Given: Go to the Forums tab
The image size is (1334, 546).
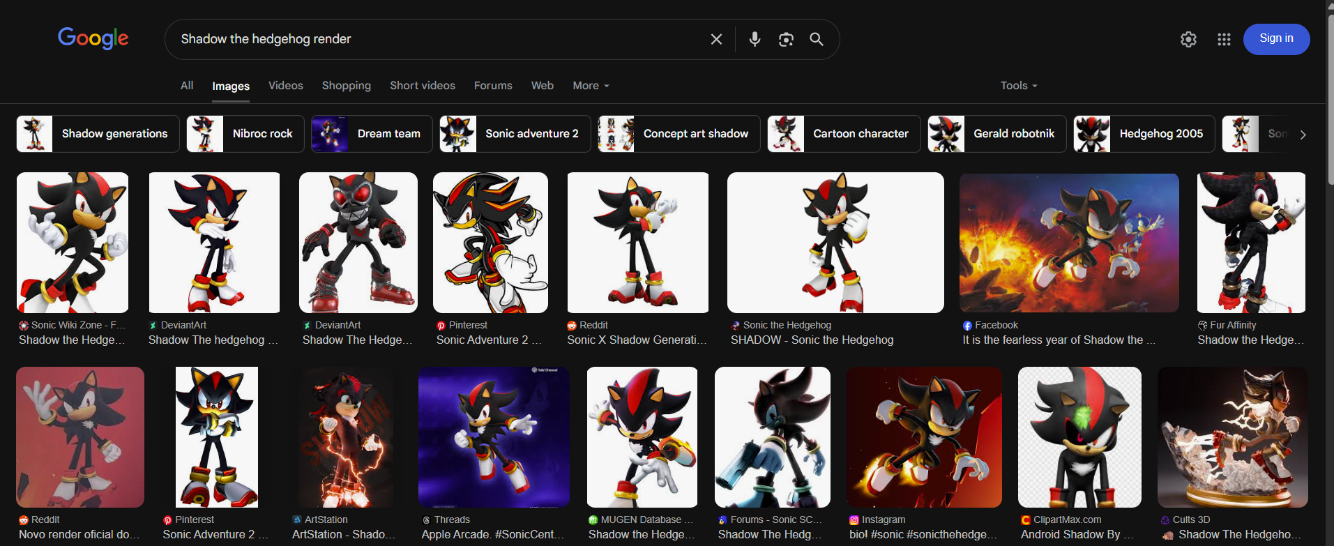Looking at the screenshot, I should pos(493,85).
